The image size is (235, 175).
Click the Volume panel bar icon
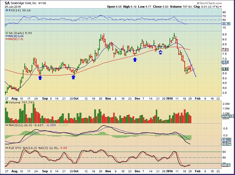click(x=7, y=103)
